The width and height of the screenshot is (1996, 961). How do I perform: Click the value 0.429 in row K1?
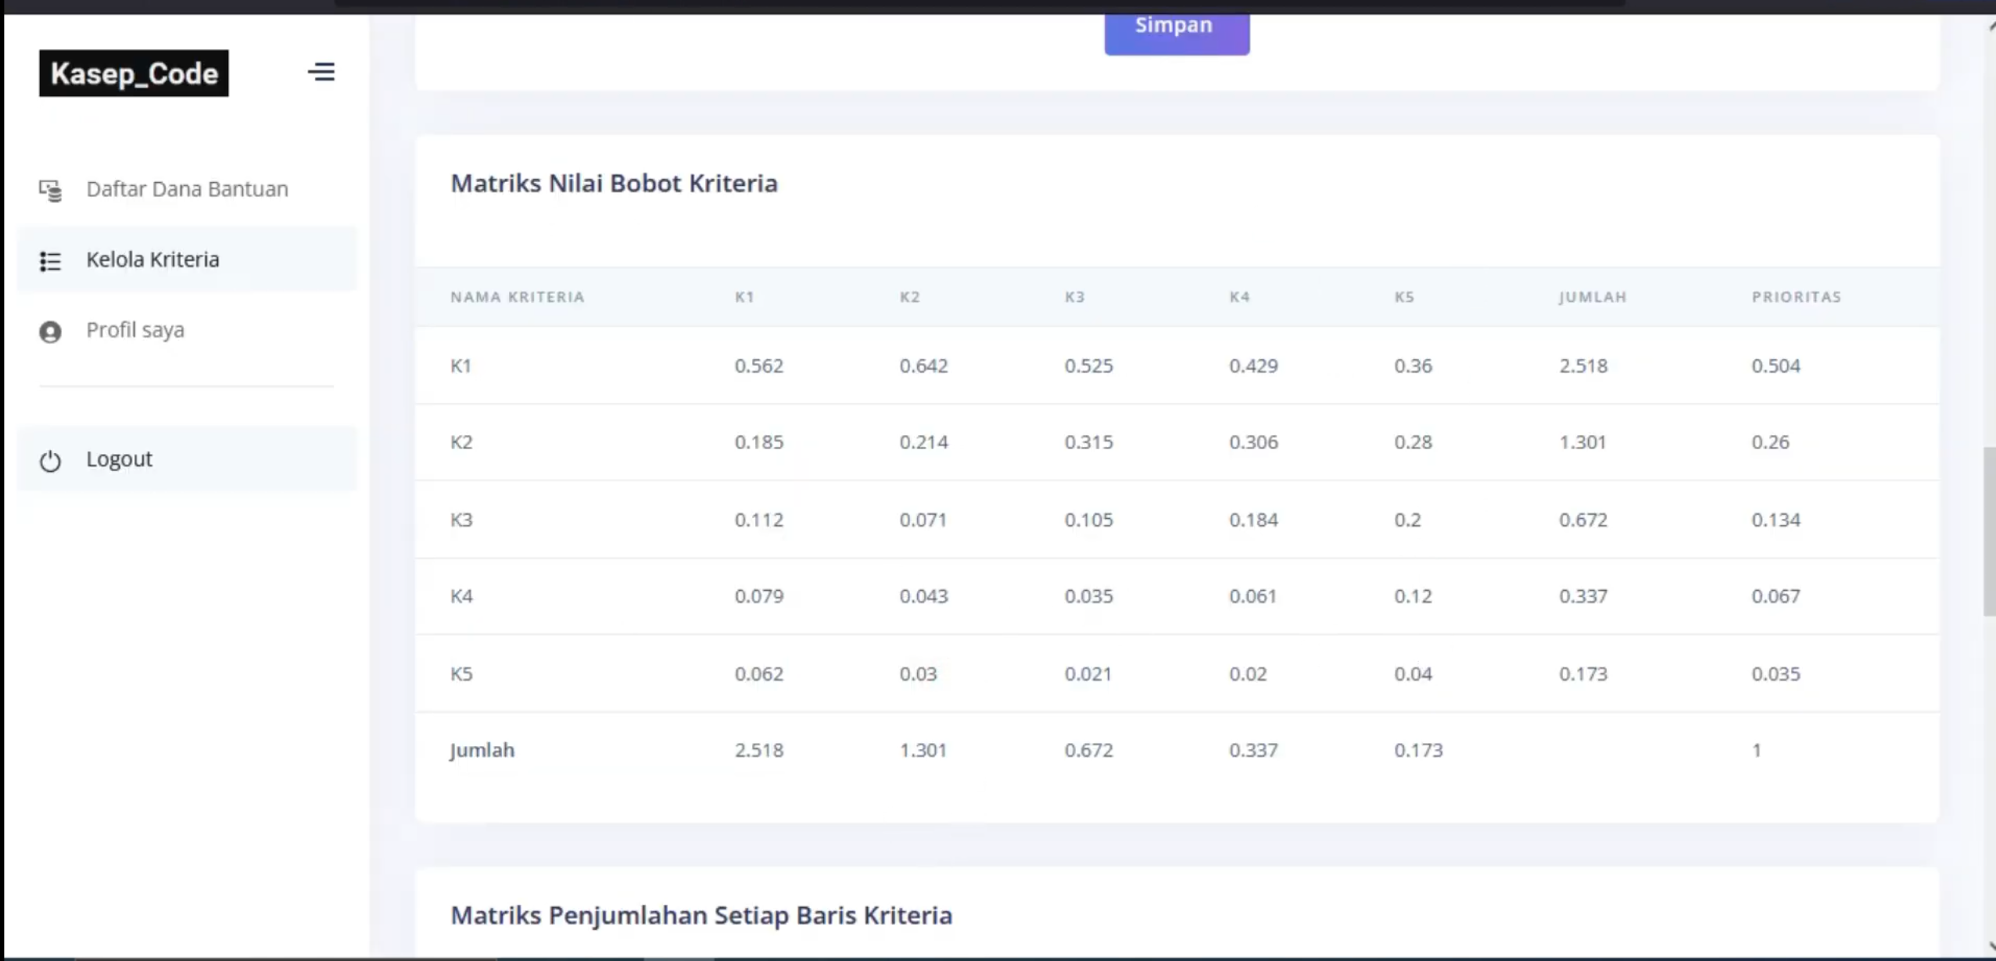point(1253,366)
